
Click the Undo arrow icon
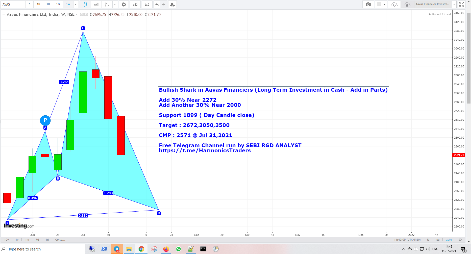157,4
